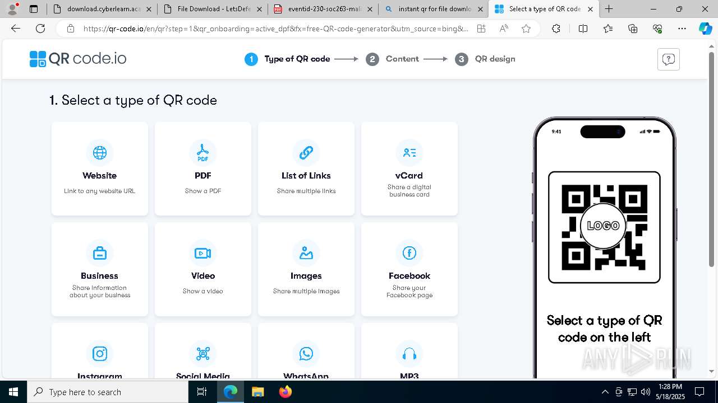
Task: Switch to File Download - LetsDefend tab
Action: coord(212,9)
